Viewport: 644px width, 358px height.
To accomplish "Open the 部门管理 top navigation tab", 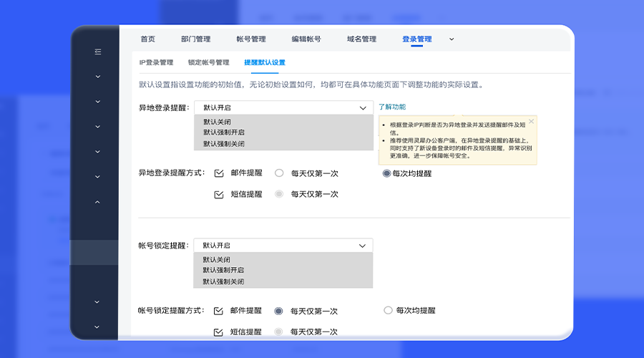I will [195, 39].
